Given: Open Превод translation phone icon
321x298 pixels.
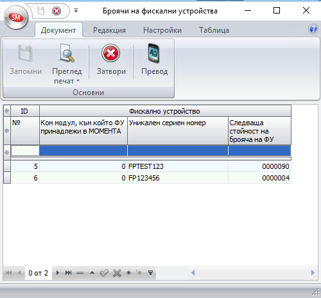Looking at the screenshot, I should [153, 53].
